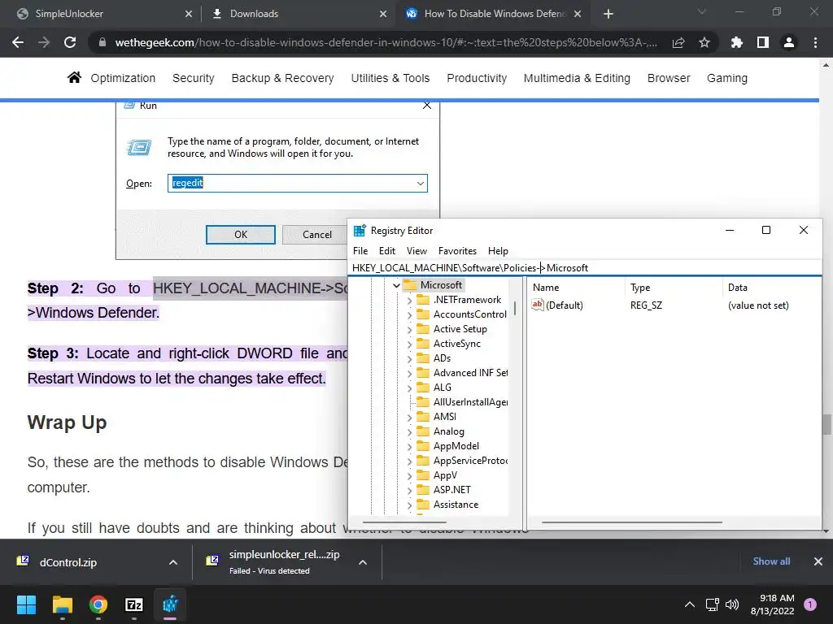This screenshot has width=833, height=624.
Task: Click the site home icon in navigation
Action: (x=74, y=77)
